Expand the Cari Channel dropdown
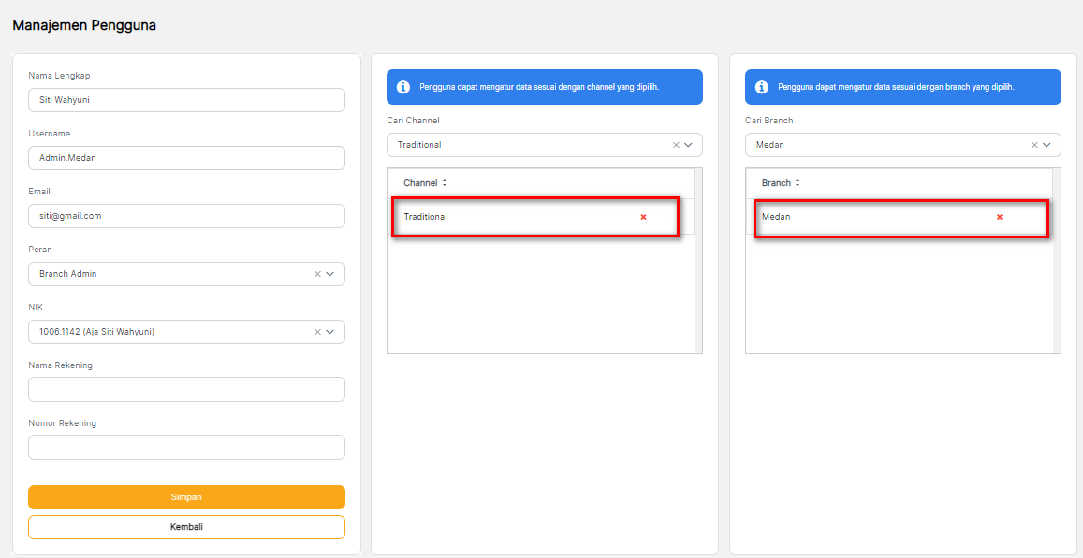Image resolution: width=1083 pixels, height=558 pixels. 689,145
